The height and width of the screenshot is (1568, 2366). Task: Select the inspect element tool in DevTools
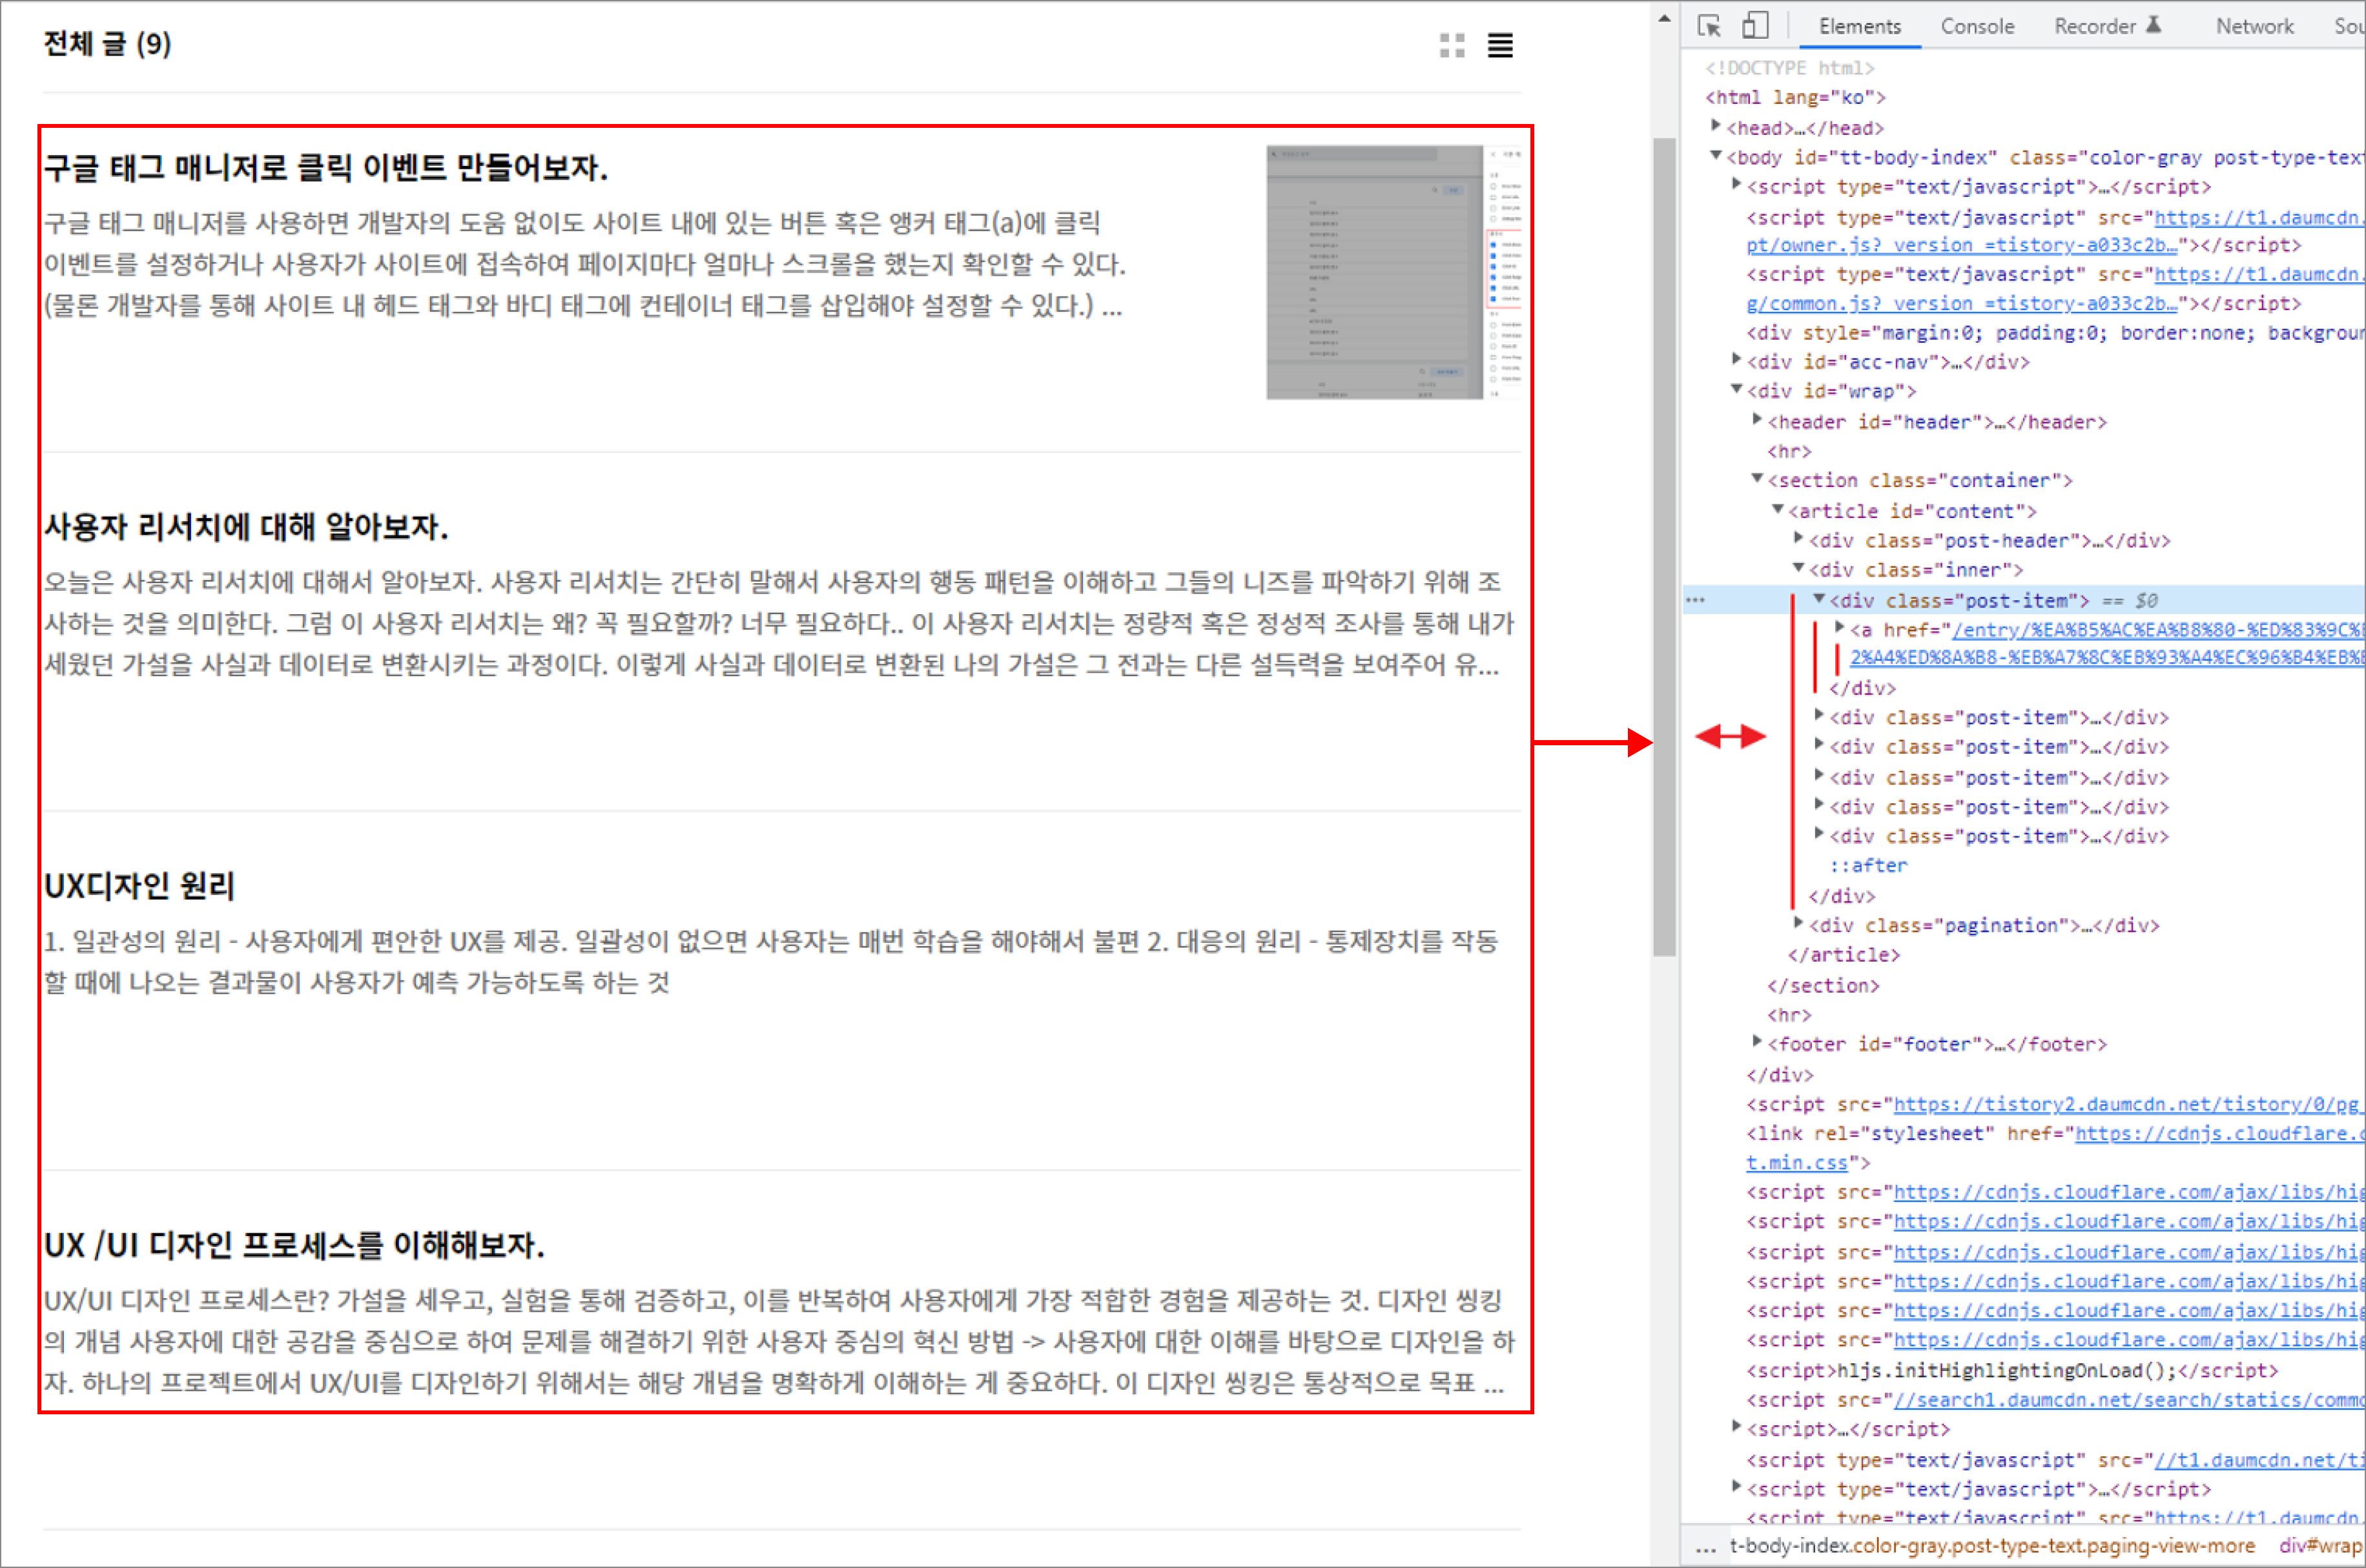tap(1709, 26)
